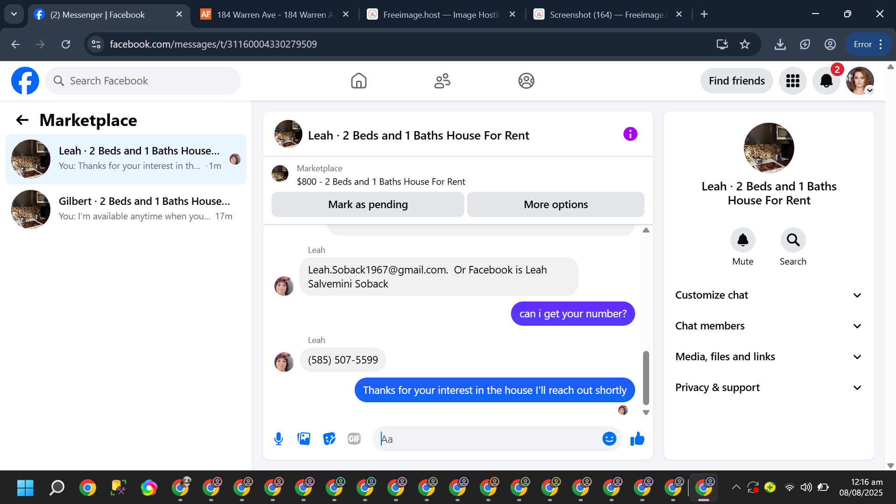896x504 pixels.
Task: Mute this conversation
Action: pyautogui.click(x=742, y=240)
